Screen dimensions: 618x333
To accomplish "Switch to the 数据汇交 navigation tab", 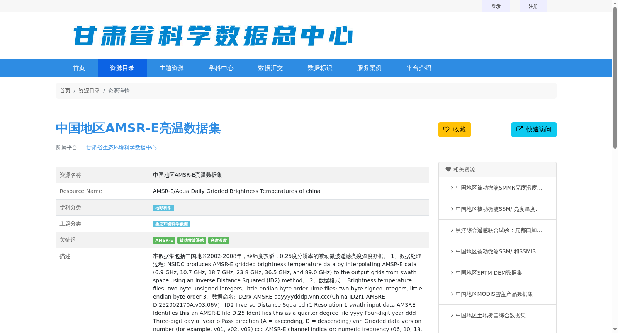I will (271, 68).
